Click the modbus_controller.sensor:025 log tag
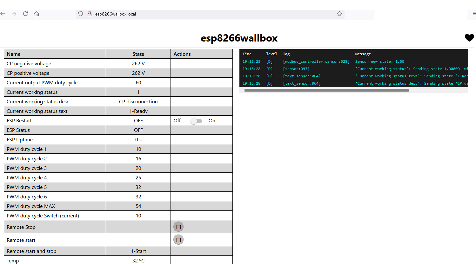Image resolution: width=476 pixels, height=264 pixels. point(316,61)
